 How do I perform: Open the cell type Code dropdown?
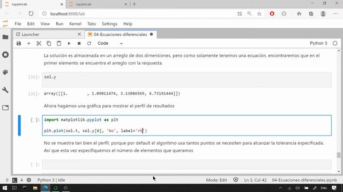(x=110, y=43)
